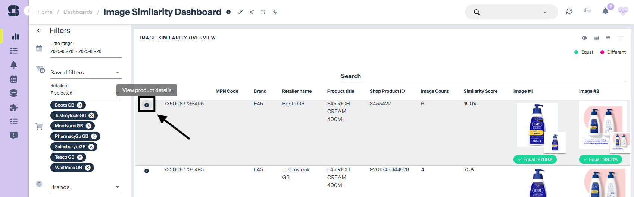
Task: Open the top search bar dropdown arrow
Action: coord(545,12)
